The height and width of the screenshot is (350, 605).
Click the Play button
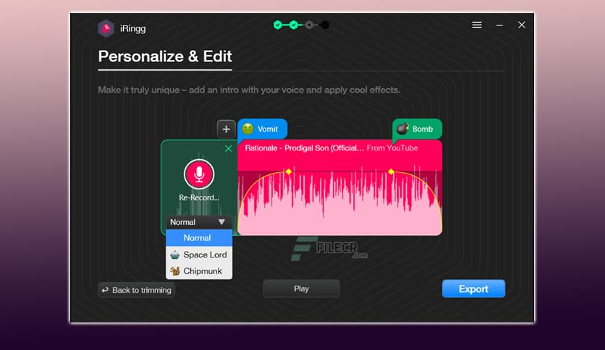click(301, 289)
